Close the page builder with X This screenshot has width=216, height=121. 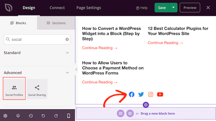(x=208, y=8)
